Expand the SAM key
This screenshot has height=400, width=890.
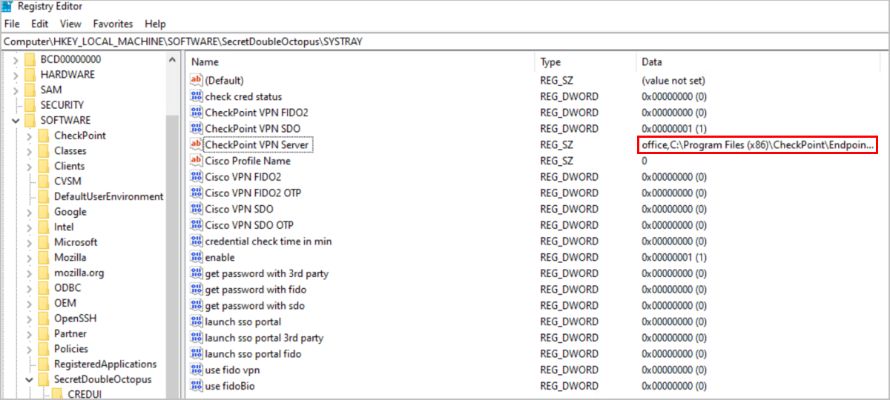tap(16, 90)
